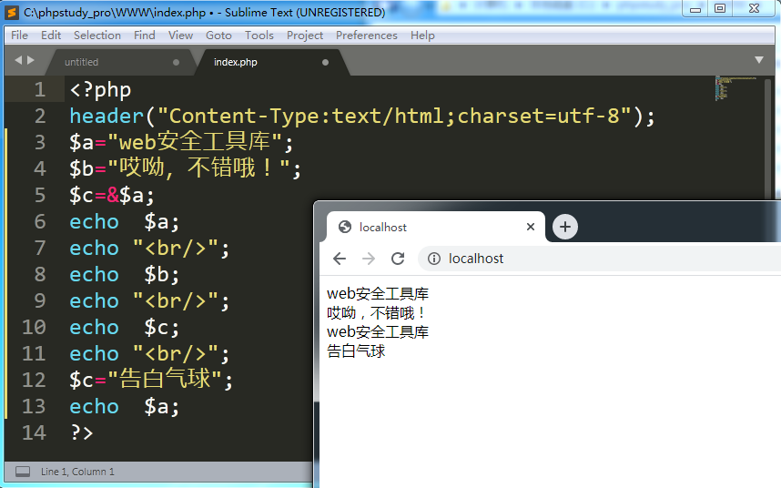Open the View menu
Viewport: 781px width, 488px height.
180,36
